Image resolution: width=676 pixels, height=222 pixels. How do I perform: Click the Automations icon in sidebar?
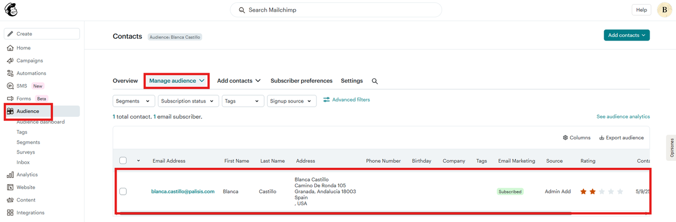point(11,73)
